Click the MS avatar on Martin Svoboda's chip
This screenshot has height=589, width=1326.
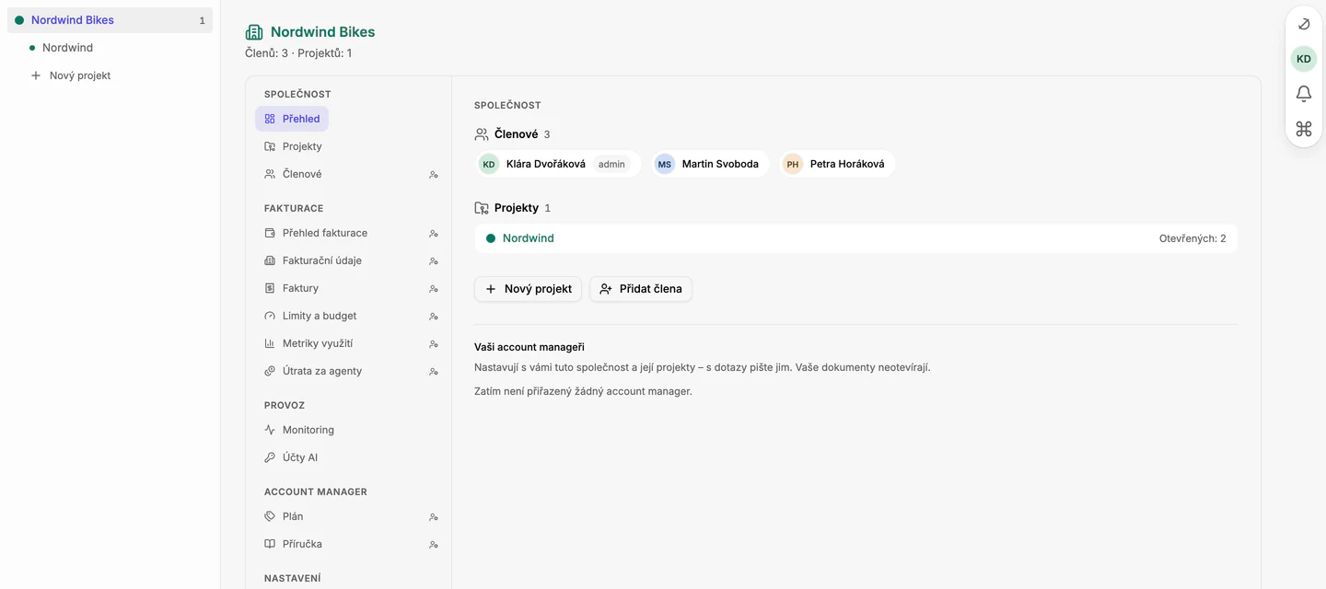point(665,164)
